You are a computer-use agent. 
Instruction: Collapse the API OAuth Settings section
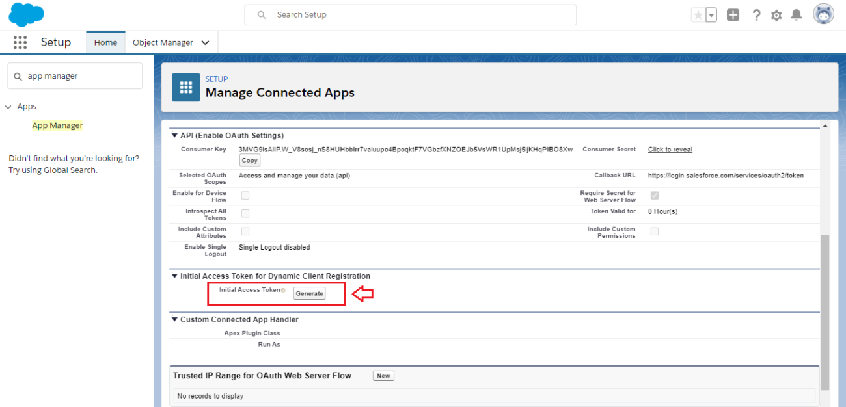pos(174,135)
